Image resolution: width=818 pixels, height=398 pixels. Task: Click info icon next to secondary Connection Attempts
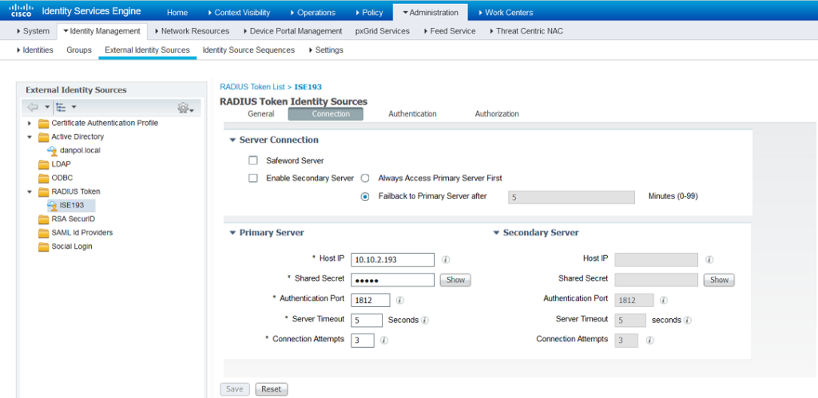[649, 341]
